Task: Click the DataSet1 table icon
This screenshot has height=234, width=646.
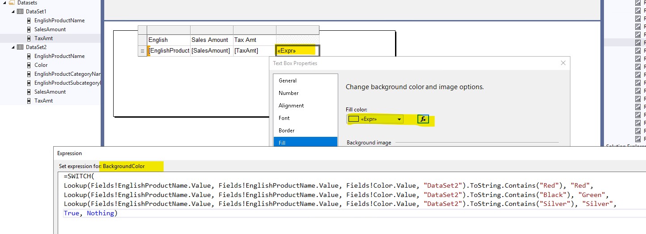Action: [20, 12]
